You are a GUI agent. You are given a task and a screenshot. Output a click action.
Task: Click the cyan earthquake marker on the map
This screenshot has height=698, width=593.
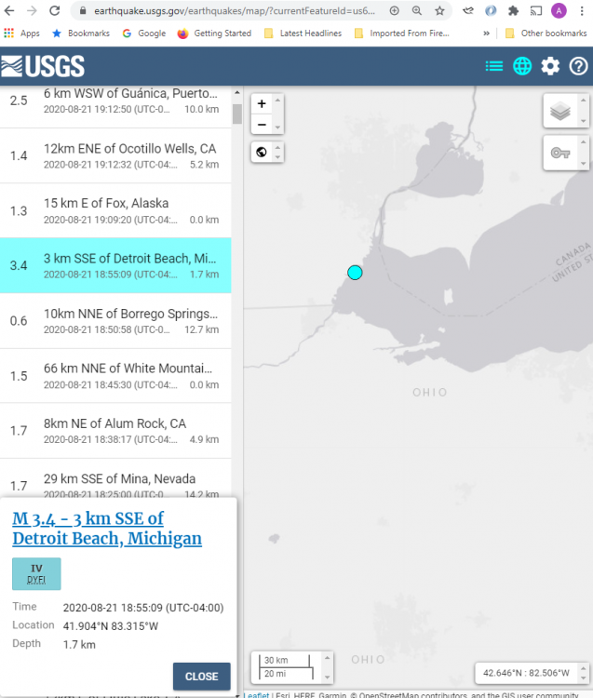(355, 272)
